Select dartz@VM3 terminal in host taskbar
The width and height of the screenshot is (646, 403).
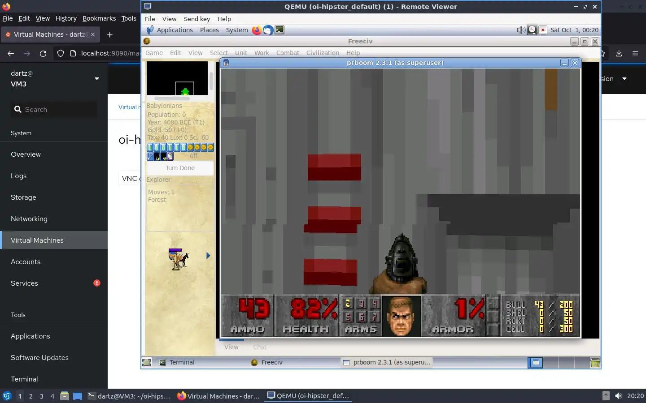click(129, 396)
